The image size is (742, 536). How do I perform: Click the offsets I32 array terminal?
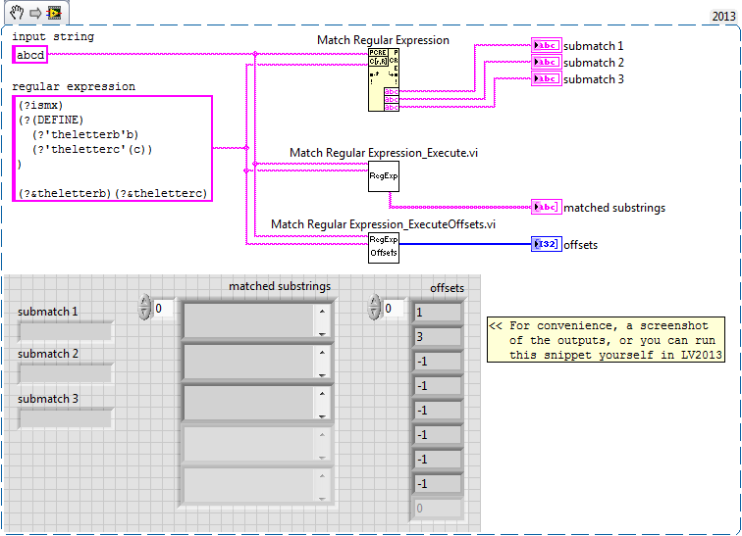pos(546,244)
